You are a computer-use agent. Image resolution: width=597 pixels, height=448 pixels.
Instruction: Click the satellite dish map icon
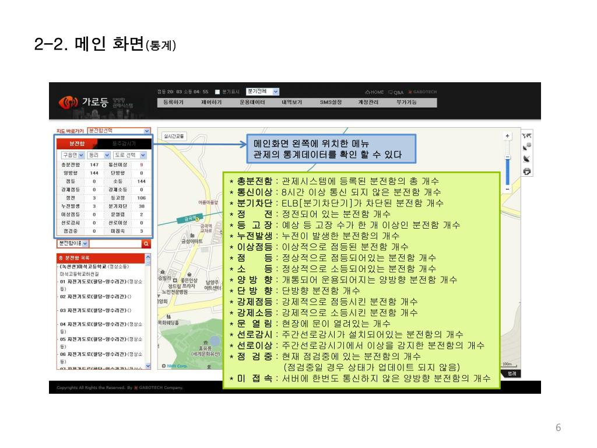[x=526, y=159]
